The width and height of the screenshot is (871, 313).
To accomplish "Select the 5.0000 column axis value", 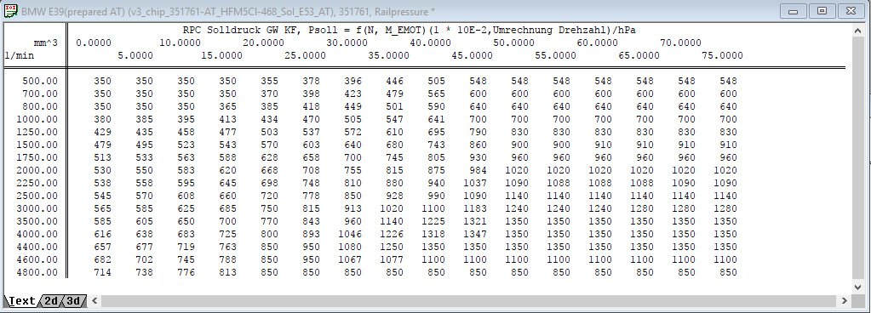I will pyautogui.click(x=135, y=55).
